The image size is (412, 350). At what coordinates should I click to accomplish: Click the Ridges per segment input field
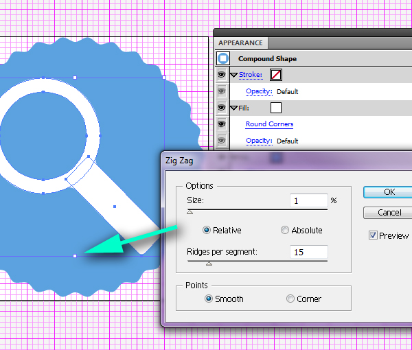pyautogui.click(x=309, y=252)
